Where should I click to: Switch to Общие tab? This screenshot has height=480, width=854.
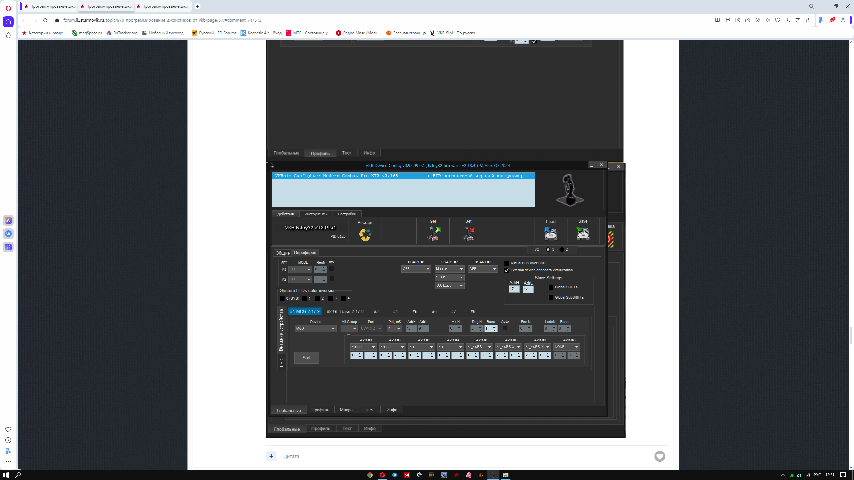pos(283,253)
